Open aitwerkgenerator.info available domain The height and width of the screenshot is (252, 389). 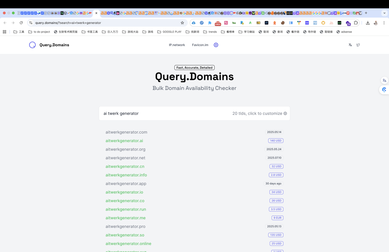(126, 175)
